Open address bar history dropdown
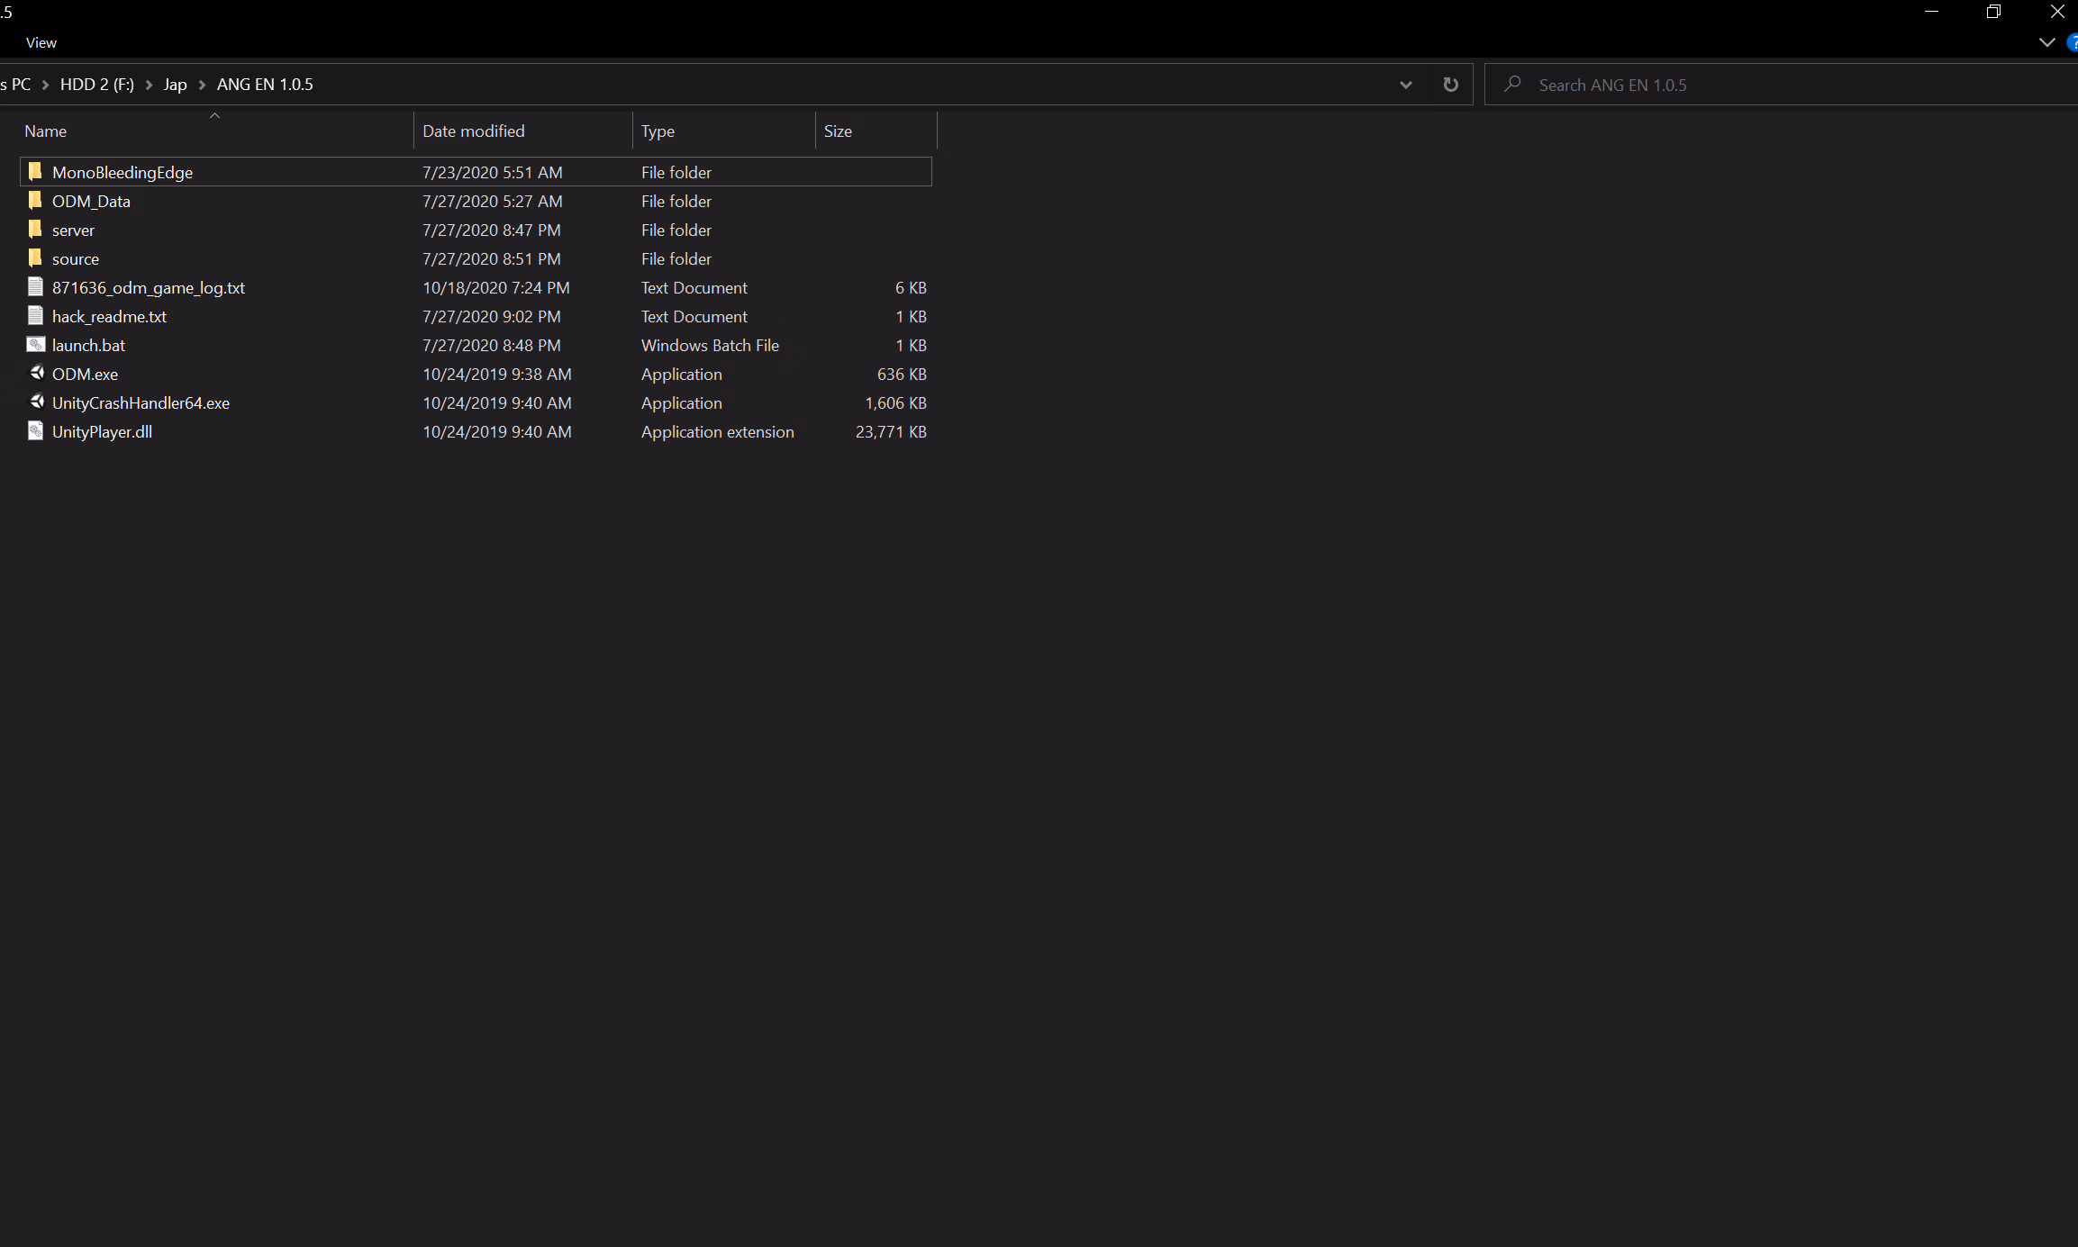 pos(1405,85)
